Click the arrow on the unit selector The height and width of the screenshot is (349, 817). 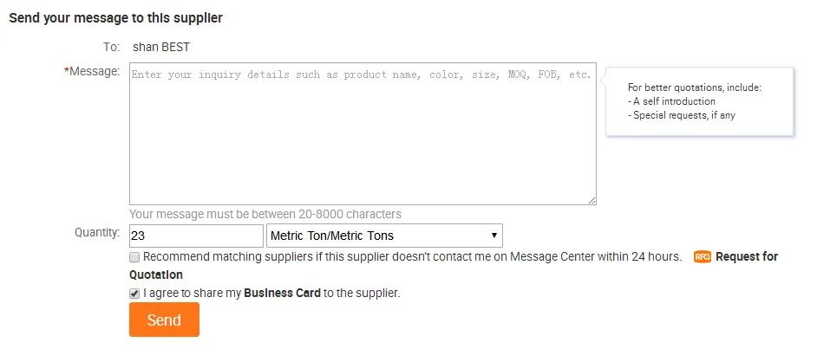[x=494, y=236]
